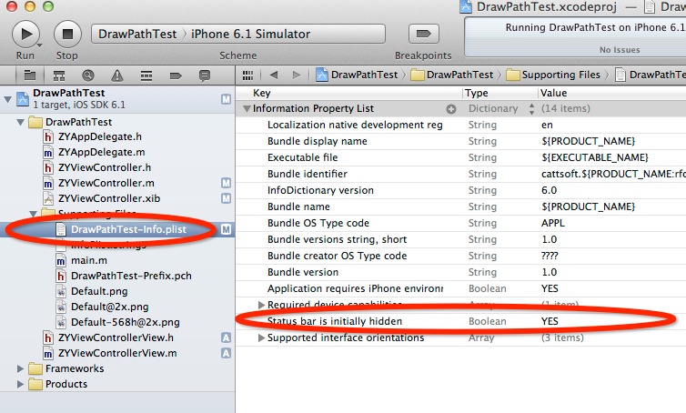Viewport: 686px width, 413px height.
Task: Show the Symbol navigator
Action: pyautogui.click(x=59, y=76)
